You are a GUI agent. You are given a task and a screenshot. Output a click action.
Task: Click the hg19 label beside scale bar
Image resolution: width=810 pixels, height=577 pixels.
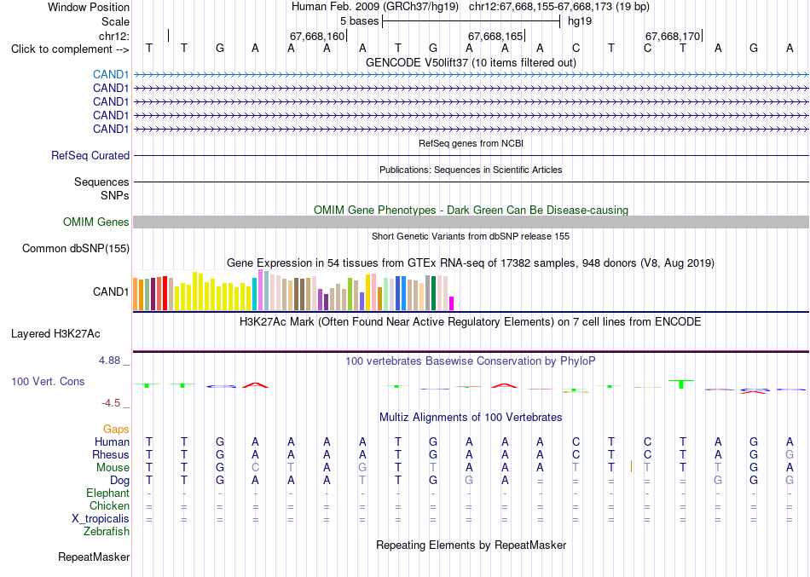point(580,21)
